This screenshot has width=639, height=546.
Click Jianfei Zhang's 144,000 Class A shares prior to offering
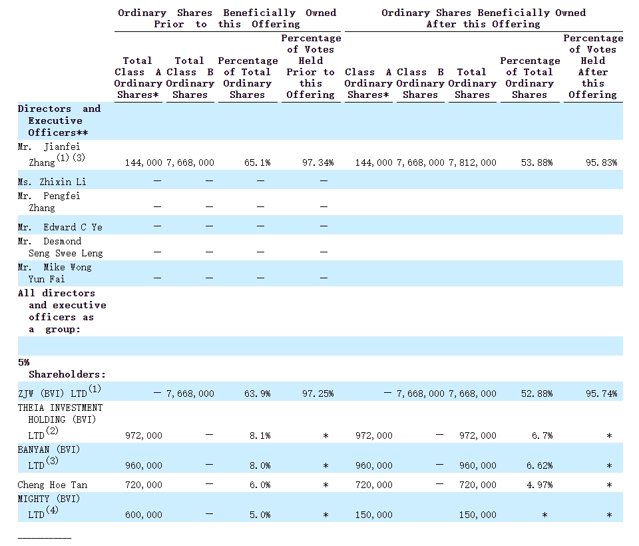pyautogui.click(x=144, y=162)
